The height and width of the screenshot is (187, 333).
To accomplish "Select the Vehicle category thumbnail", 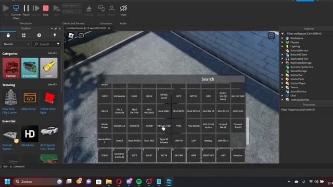I will (x=11, y=68).
